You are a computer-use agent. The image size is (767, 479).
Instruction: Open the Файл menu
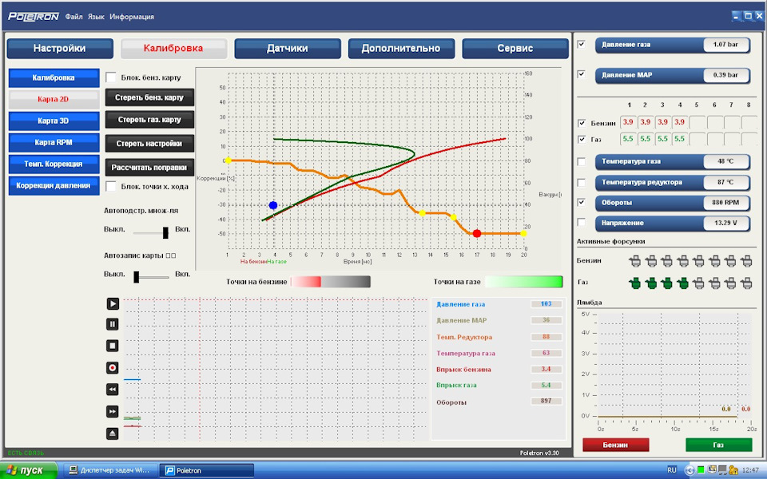click(74, 17)
